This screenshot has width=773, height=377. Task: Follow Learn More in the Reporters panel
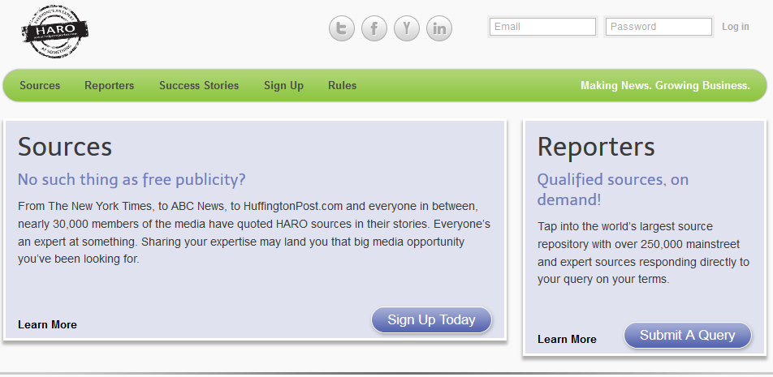(567, 339)
